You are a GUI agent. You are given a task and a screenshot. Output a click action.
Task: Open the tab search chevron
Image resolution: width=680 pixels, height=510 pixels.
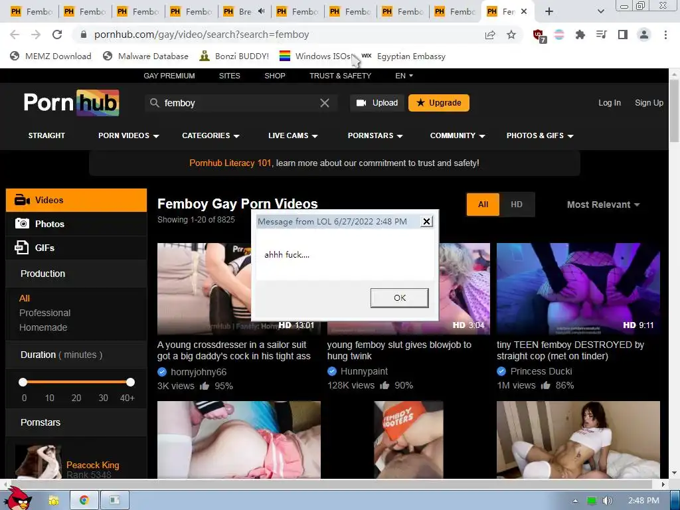[x=600, y=12]
